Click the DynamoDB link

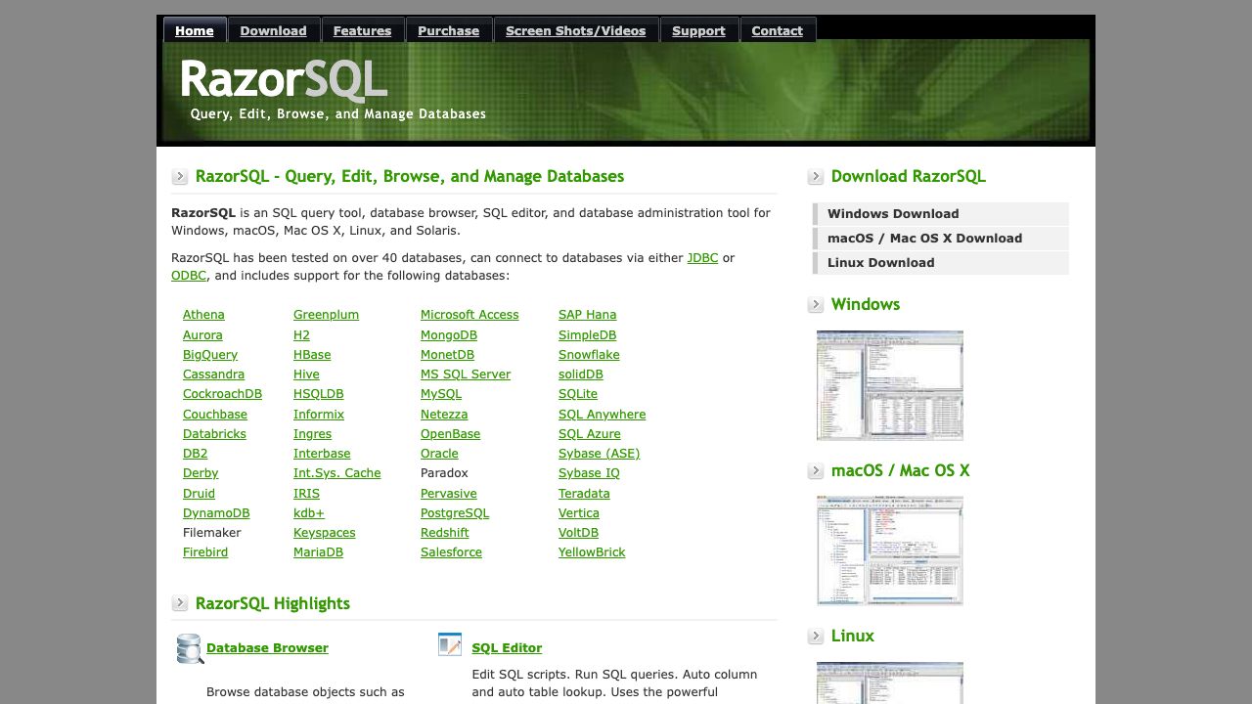tap(216, 513)
